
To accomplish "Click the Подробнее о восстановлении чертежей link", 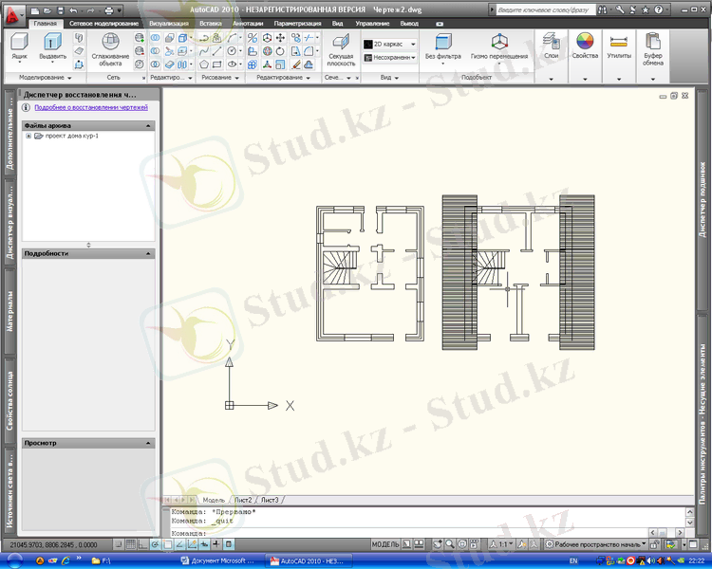I will coord(84,107).
